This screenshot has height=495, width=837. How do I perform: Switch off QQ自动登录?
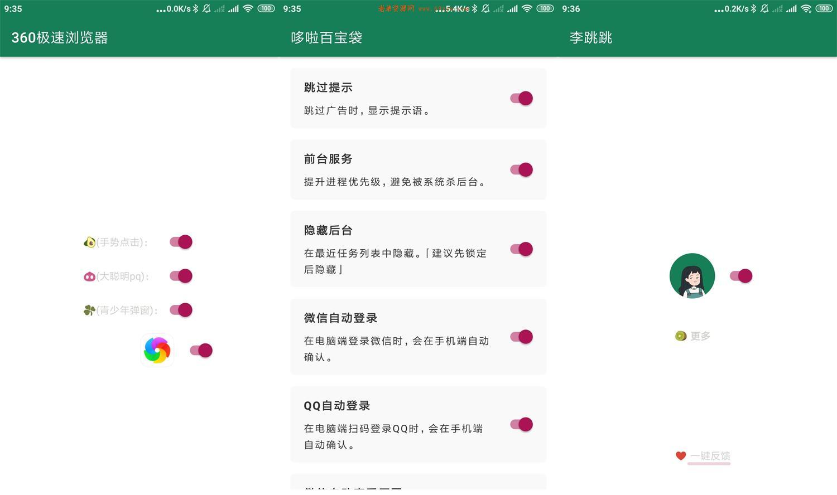522,424
